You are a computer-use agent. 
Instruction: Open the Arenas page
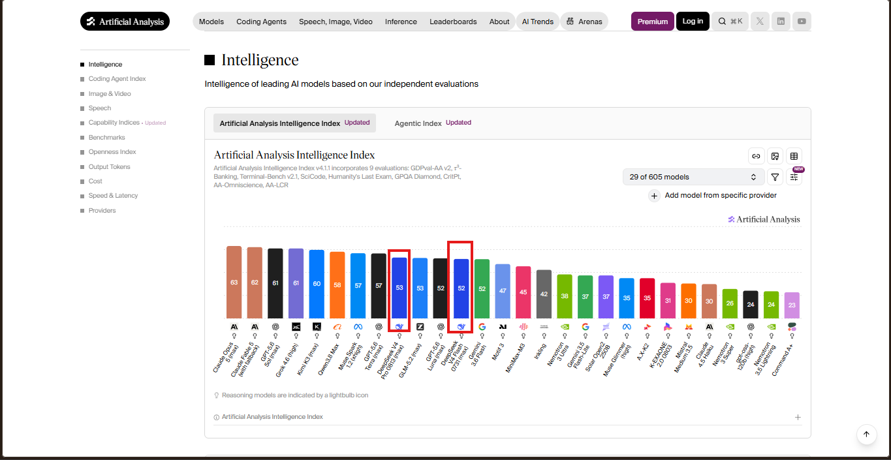coord(584,22)
